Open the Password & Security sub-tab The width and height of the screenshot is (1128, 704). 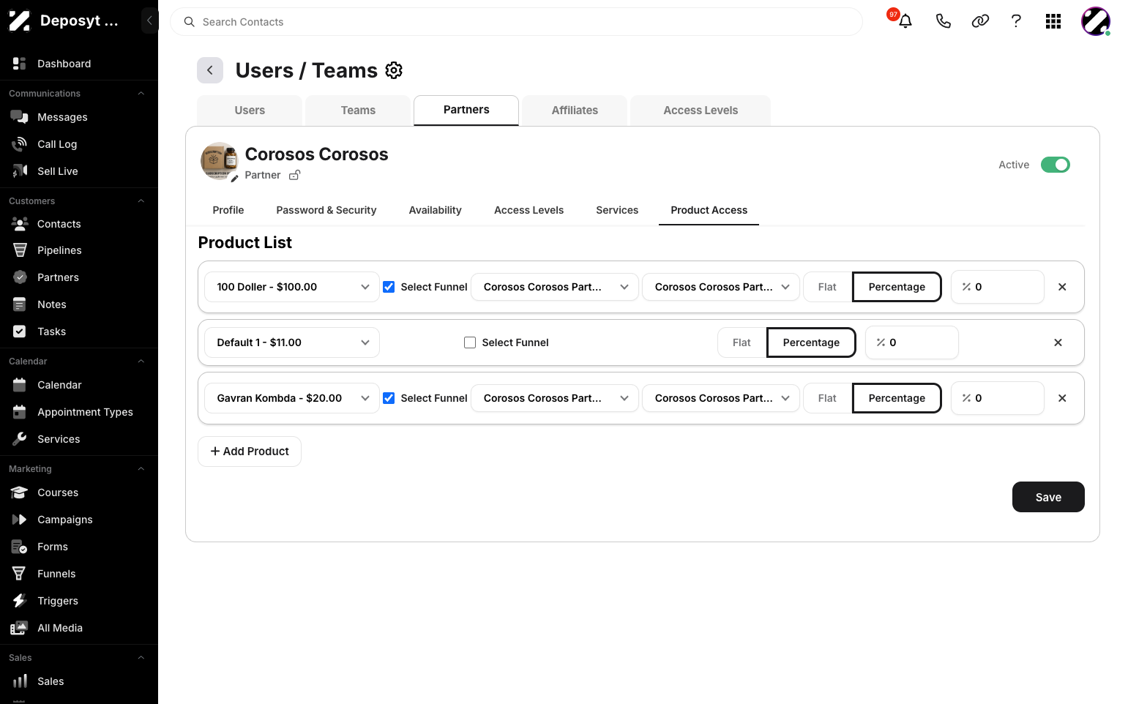326,210
